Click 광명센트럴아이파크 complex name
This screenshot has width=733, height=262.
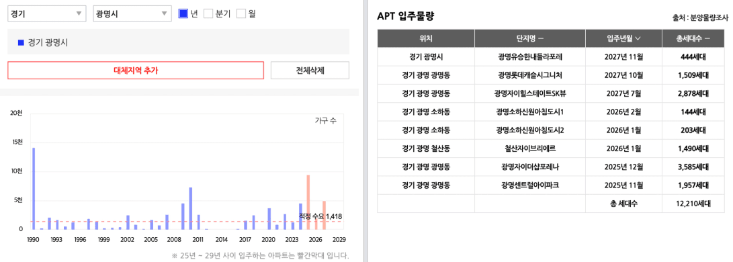point(530,185)
